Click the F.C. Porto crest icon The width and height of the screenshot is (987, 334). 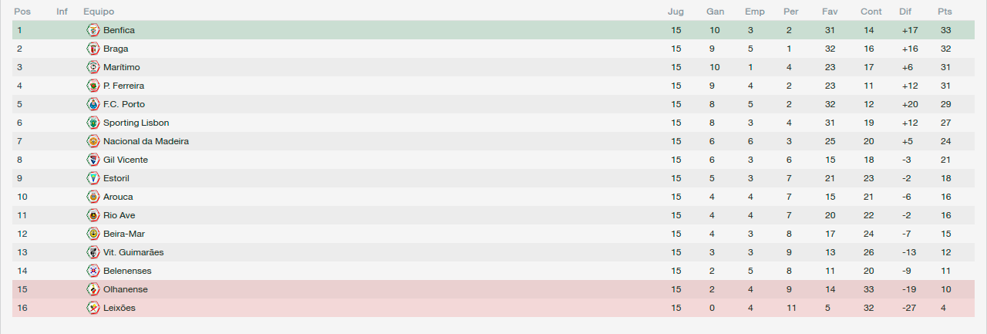(93, 104)
